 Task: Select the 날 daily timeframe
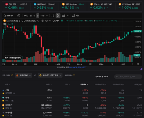(x=31, y=16)
